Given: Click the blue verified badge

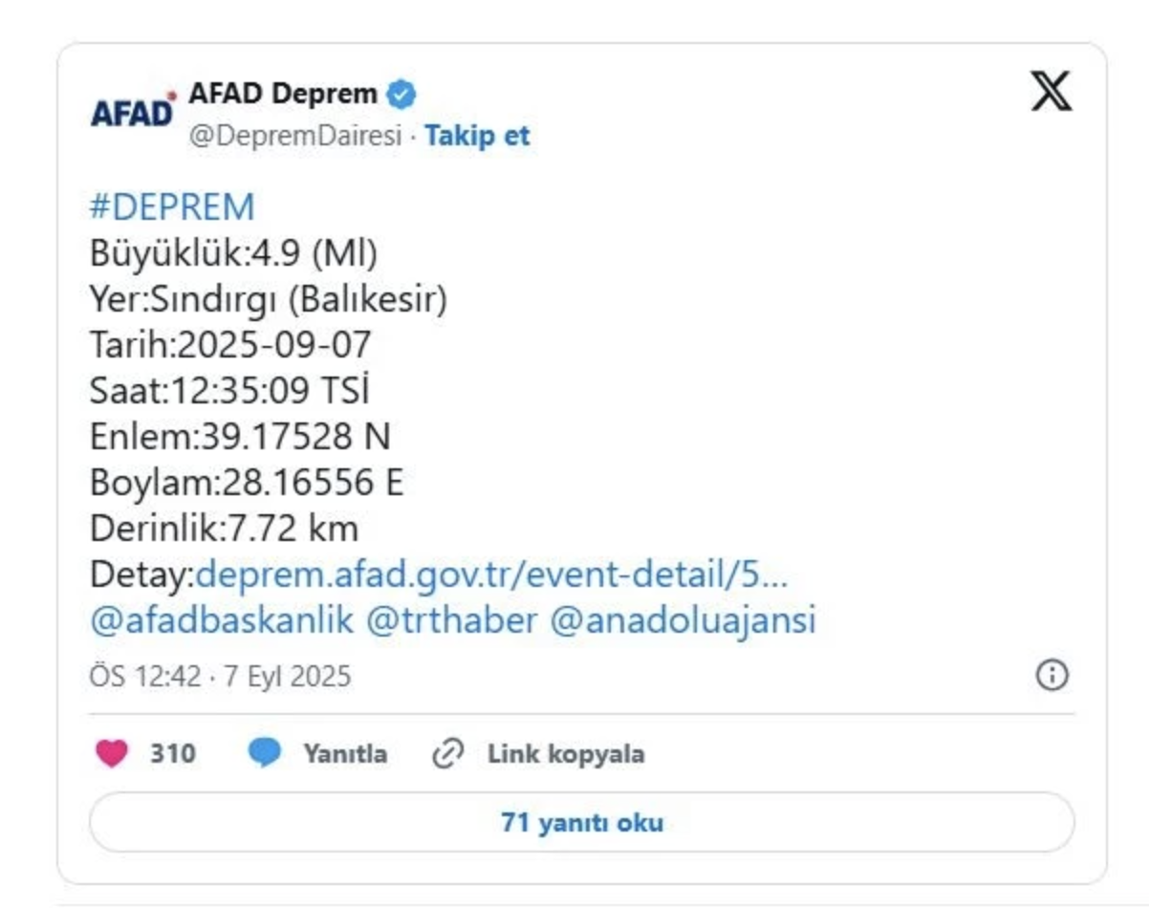Looking at the screenshot, I should (x=401, y=95).
